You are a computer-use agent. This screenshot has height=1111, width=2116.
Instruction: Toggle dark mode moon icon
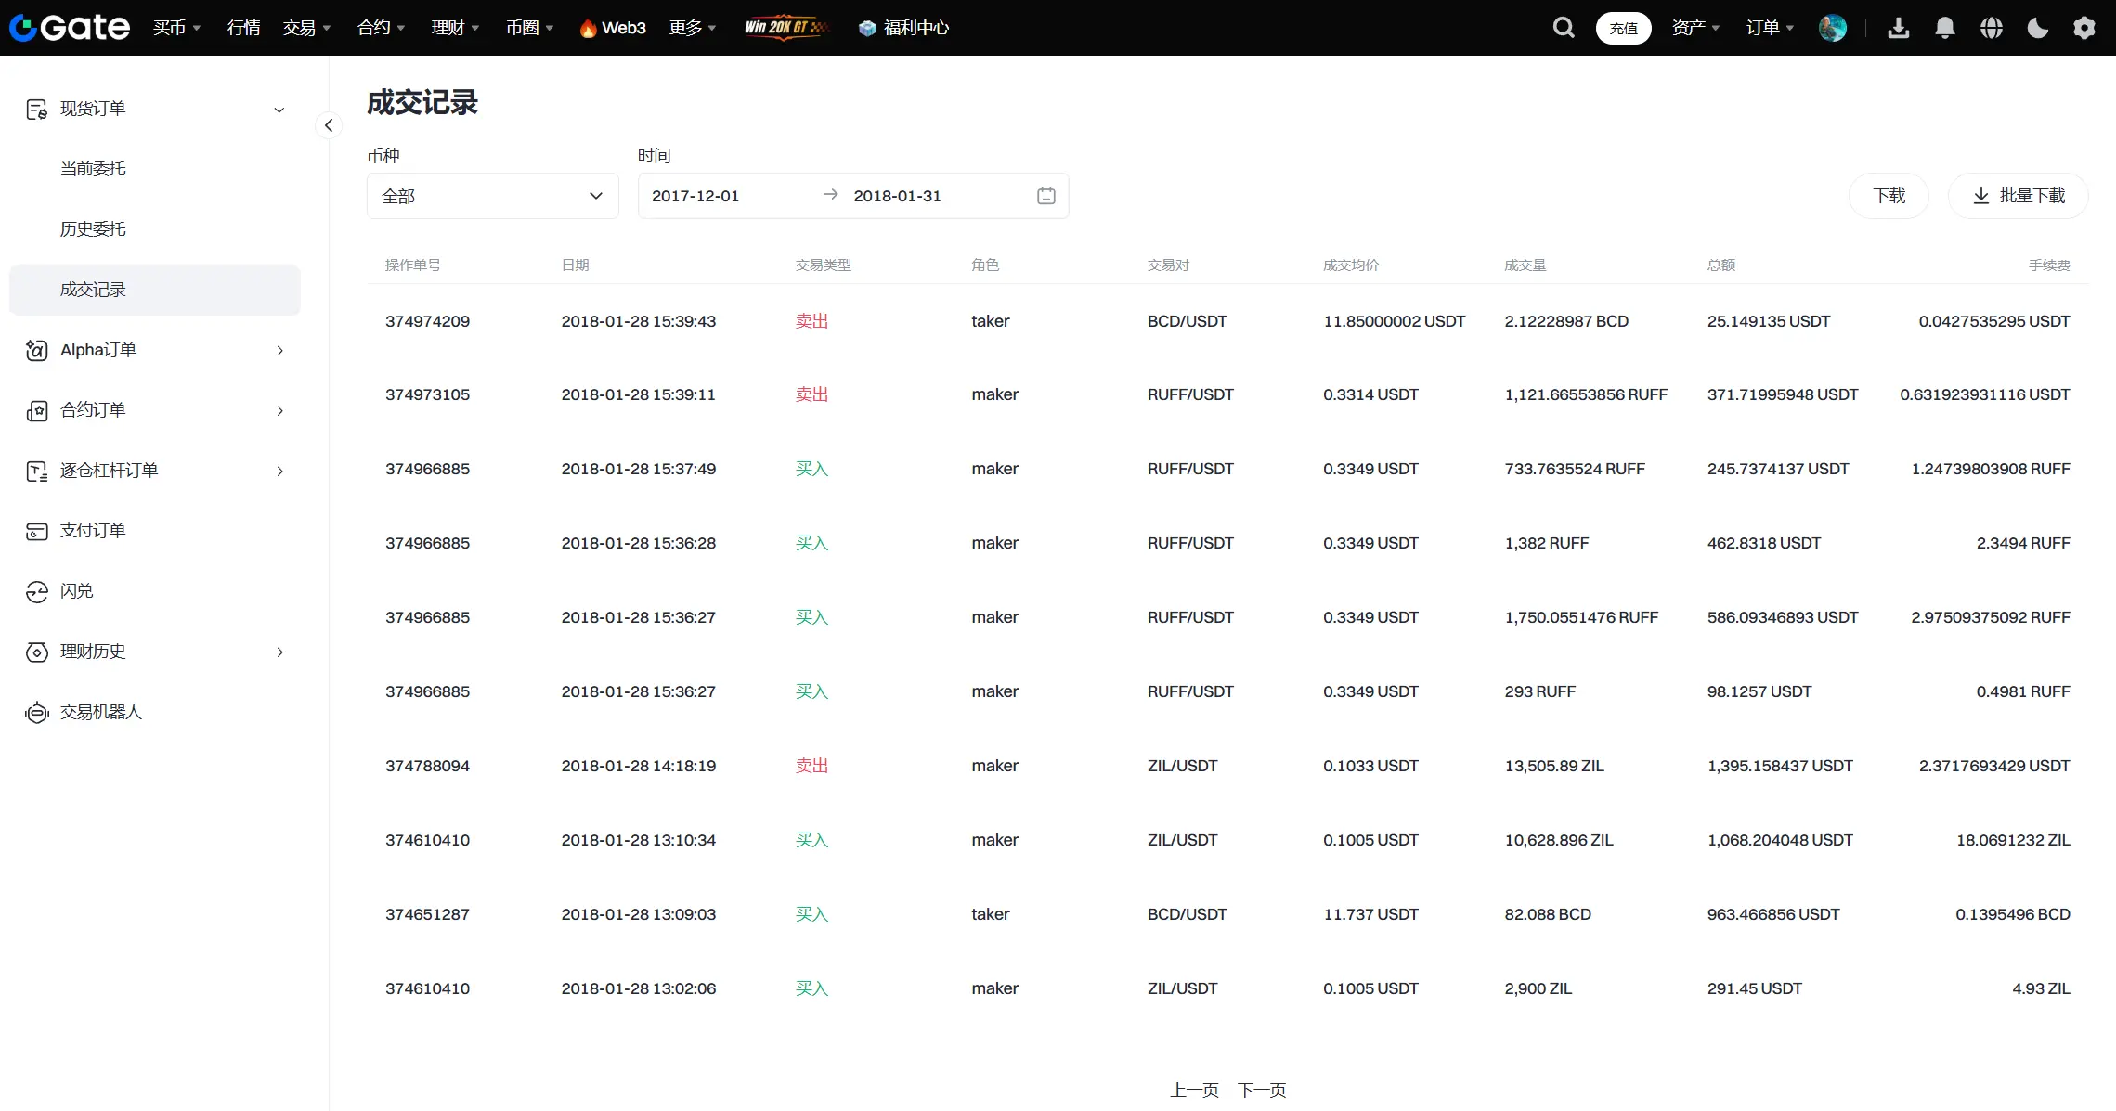pyautogui.click(x=2037, y=28)
